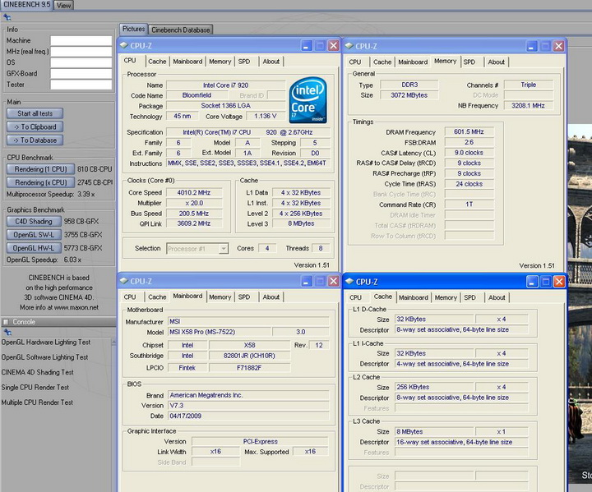This screenshot has height=492, width=592.
Task: Select the About tab in the Processor CPU-Z window
Action: [271, 62]
